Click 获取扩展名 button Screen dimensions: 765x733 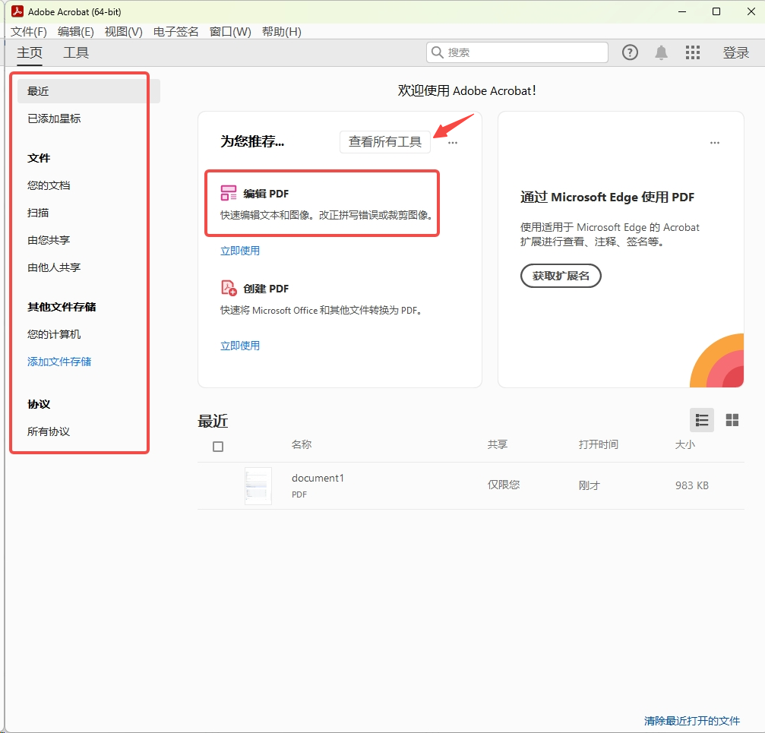(561, 276)
